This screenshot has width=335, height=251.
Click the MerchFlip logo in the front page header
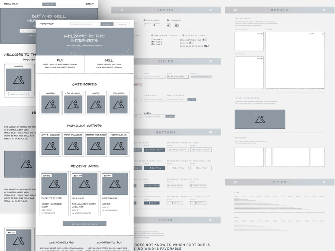point(46,24)
